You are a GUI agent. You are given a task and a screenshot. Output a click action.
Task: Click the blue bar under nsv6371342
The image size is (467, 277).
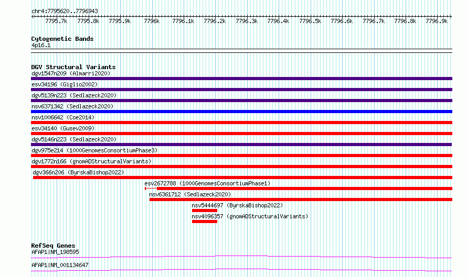point(241,112)
